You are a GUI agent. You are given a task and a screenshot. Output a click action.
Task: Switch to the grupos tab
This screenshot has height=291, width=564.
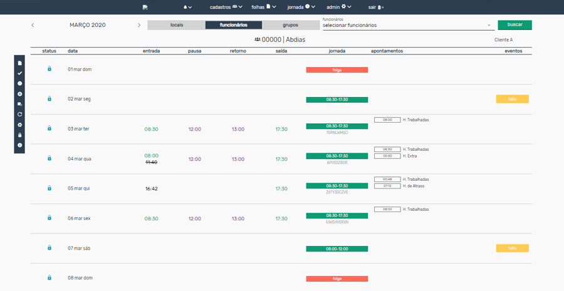[x=291, y=25]
